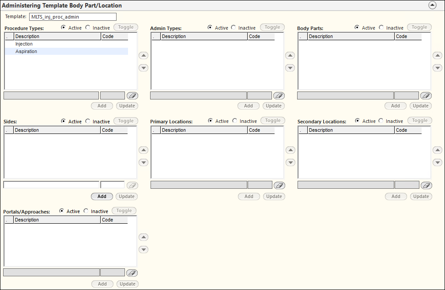Move Procedure Types item down
Screen dimensions: 445x290
[x=143, y=68]
